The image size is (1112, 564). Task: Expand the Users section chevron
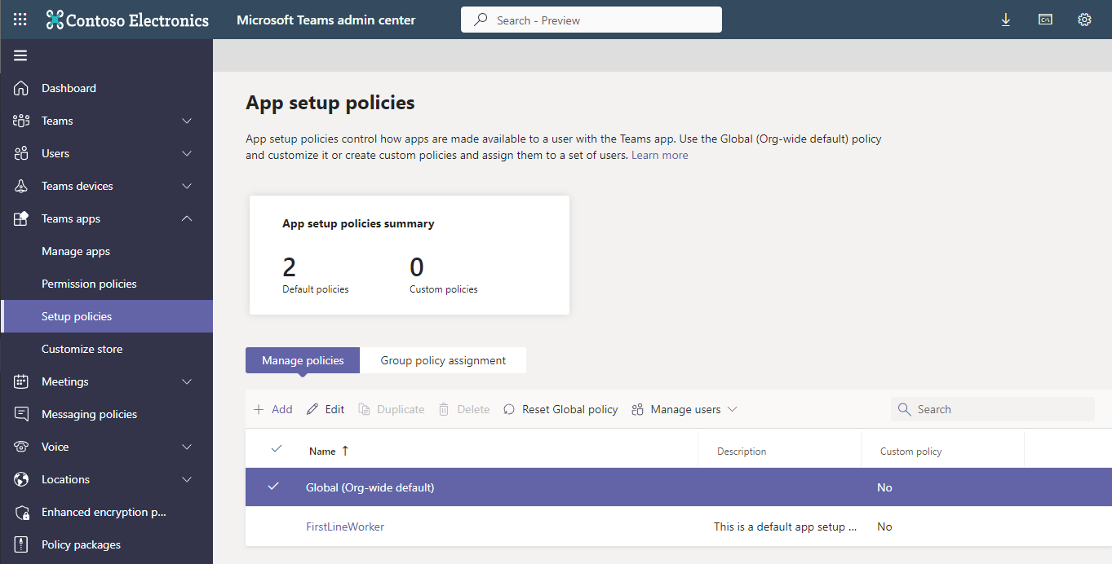click(187, 153)
